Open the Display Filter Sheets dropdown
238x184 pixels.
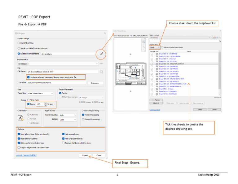click(x=155, y=47)
